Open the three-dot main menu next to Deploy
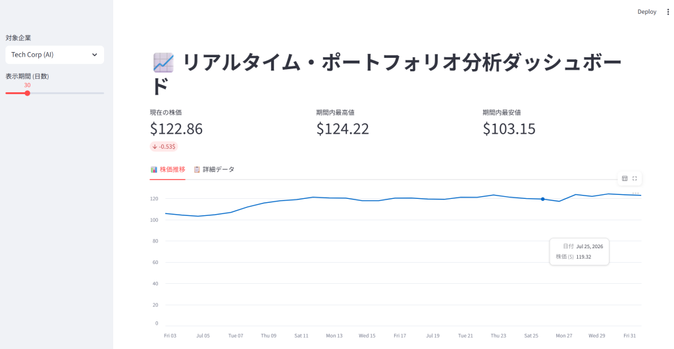Viewport: 674px width, 349px height. tap(667, 12)
